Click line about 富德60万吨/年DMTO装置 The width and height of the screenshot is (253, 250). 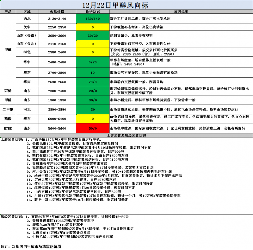pyautogui.click(x=77, y=217)
